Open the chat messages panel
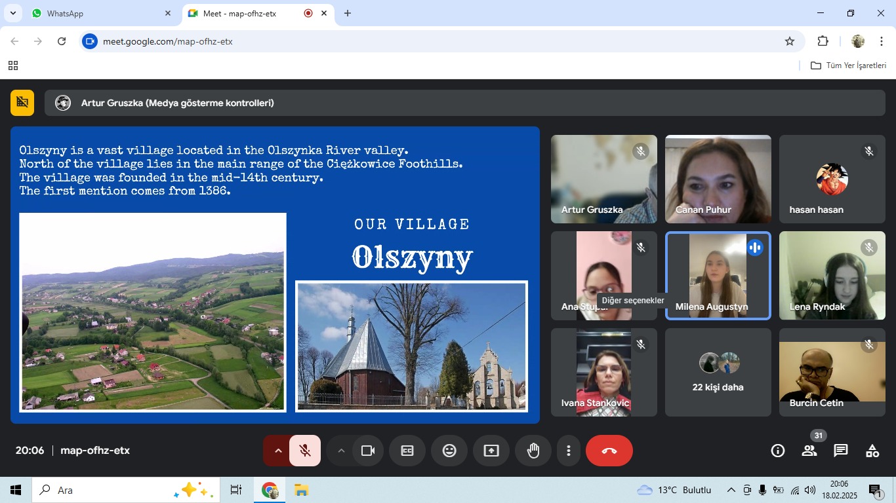The image size is (896, 503). (x=841, y=451)
